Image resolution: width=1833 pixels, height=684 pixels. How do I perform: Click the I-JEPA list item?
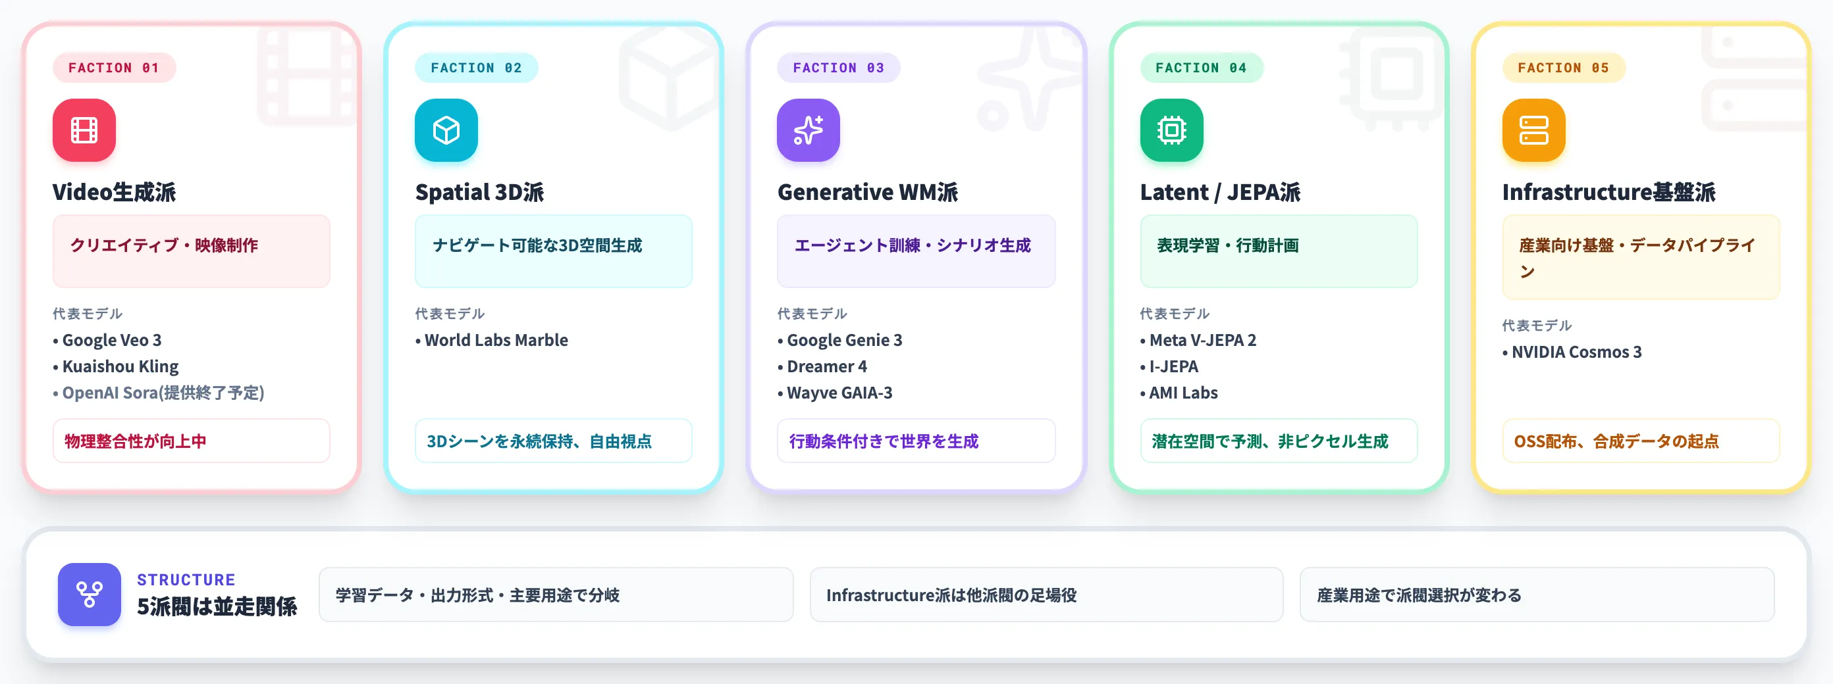click(1169, 366)
